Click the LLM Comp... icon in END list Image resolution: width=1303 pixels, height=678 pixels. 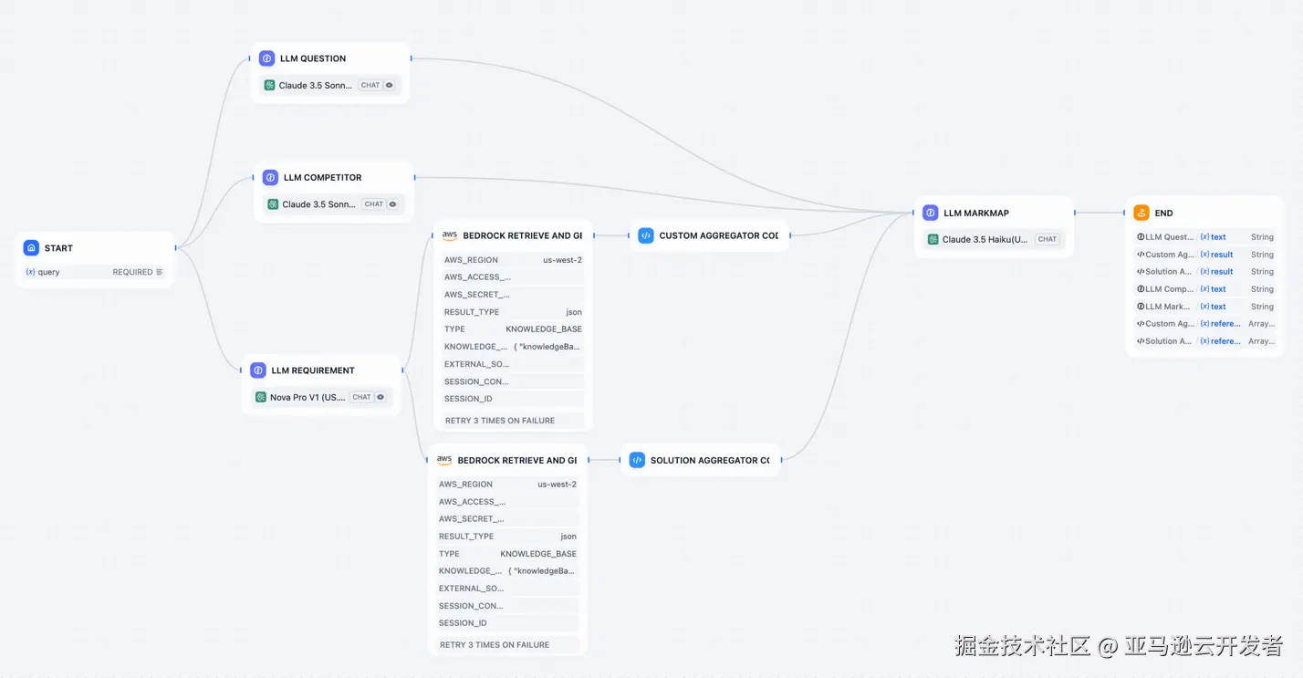click(x=1141, y=289)
